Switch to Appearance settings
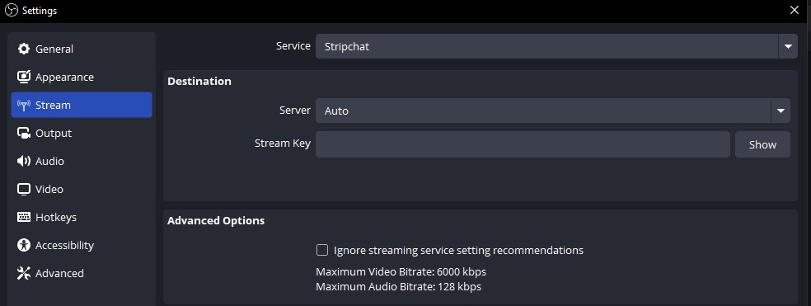This screenshot has height=306, width=811. (x=82, y=77)
